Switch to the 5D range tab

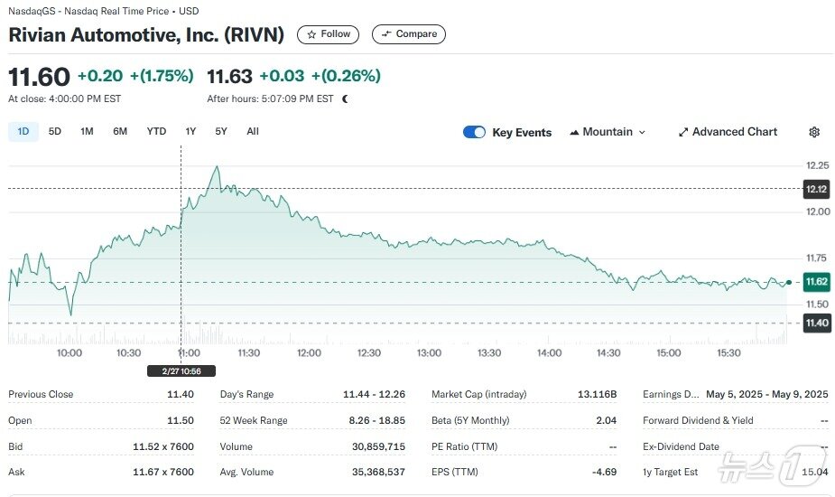55,131
